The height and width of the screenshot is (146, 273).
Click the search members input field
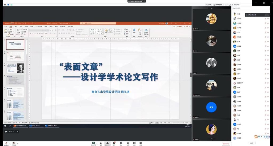(x=251, y=8)
